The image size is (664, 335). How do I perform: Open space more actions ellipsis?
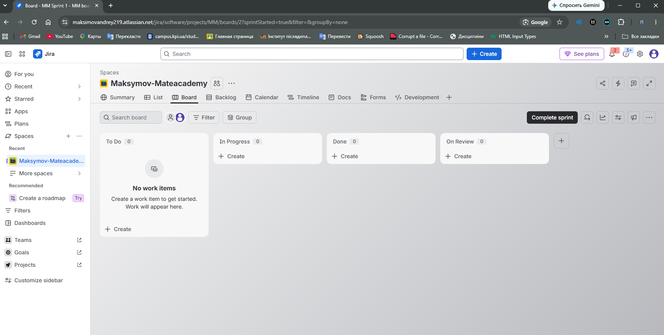pyautogui.click(x=232, y=83)
